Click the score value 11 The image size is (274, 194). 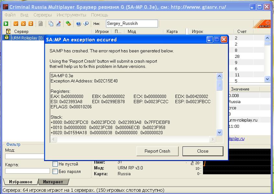click(x=237, y=75)
